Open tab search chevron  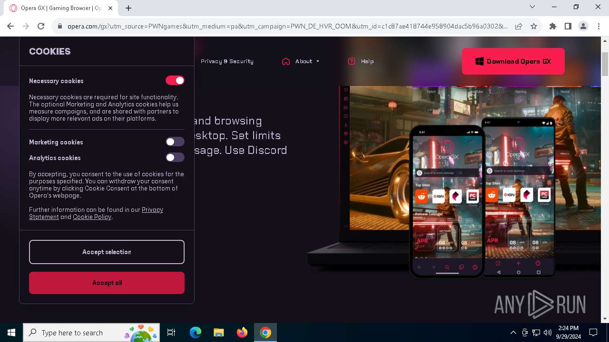pyautogui.click(x=532, y=7)
